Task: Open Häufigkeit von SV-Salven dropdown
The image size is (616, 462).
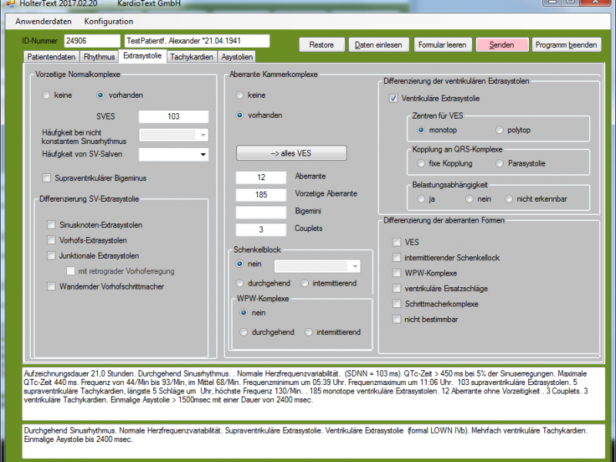Action: 174,155
